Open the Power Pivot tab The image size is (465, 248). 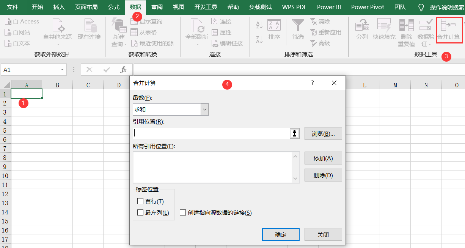[367, 7]
